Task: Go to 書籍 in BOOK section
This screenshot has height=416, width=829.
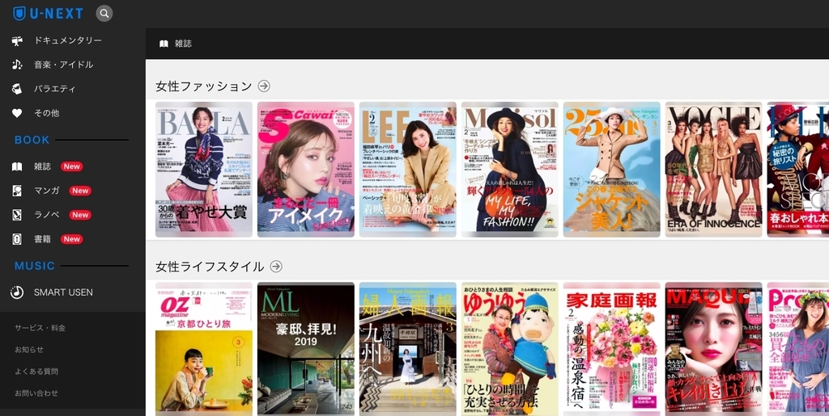Action: coord(42,239)
